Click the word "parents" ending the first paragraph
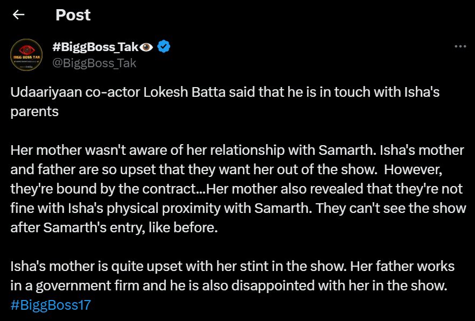 tap(34, 112)
